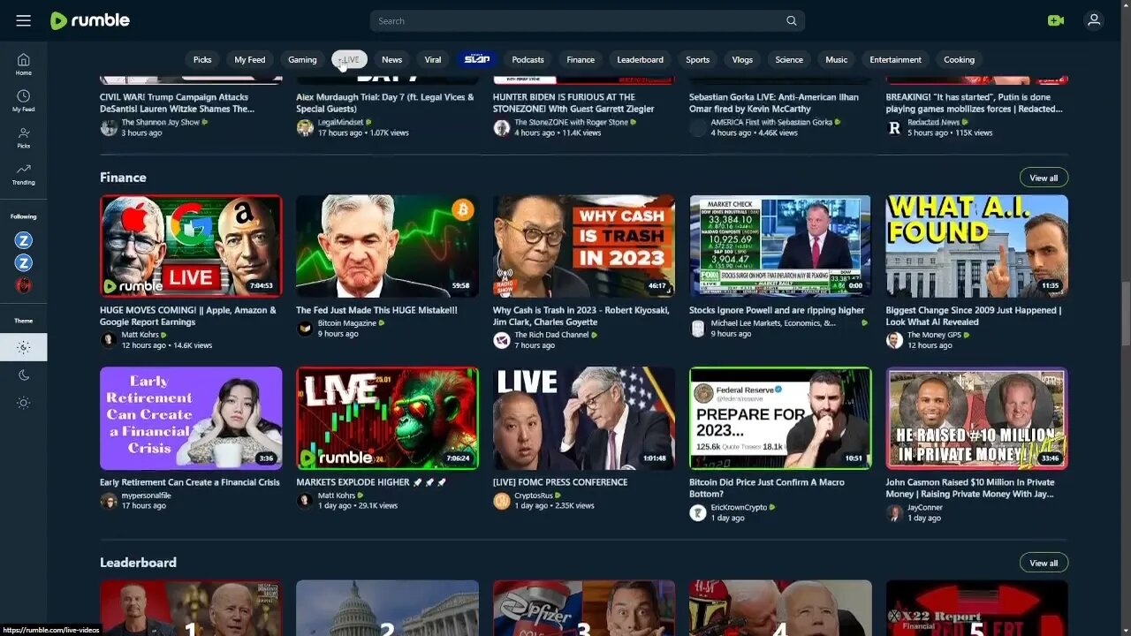Viewport: 1131px width, 636px height.
Task: Select the Sports category tab
Action: click(697, 59)
